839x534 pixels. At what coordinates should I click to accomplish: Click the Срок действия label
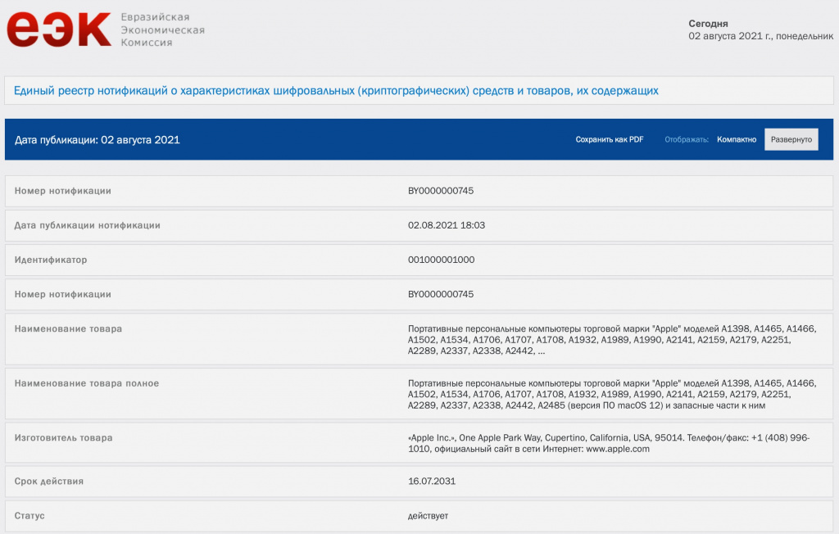coord(49,481)
